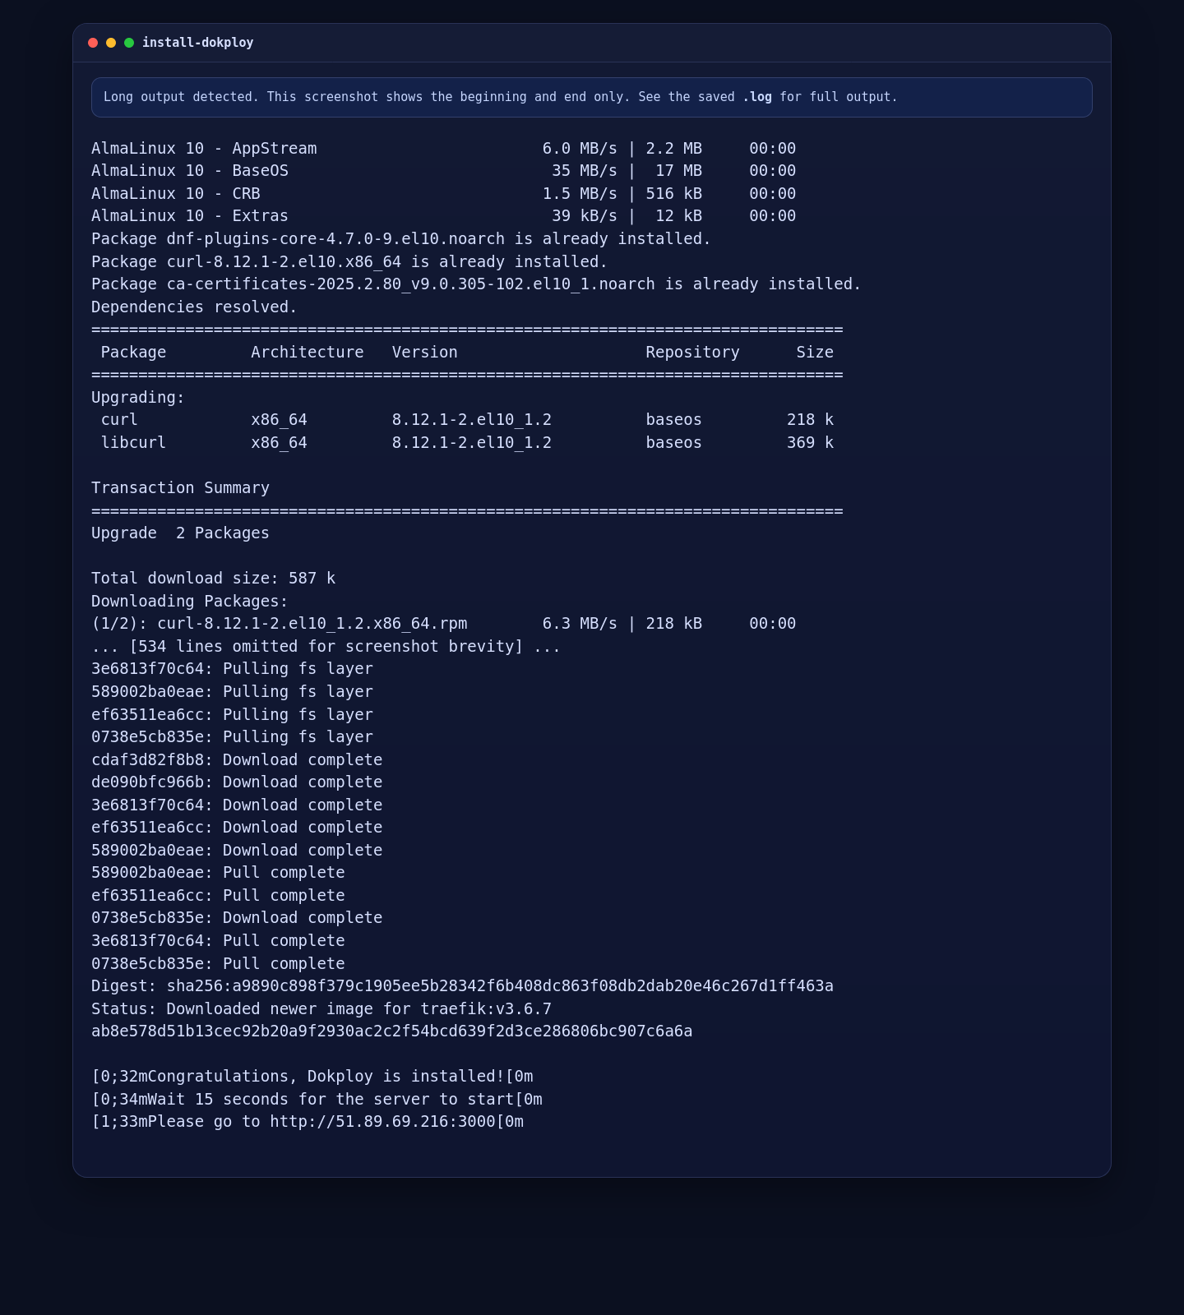The height and width of the screenshot is (1315, 1184).
Task: Click 'Status: Downloaded newer image for traefik:v3.6.7'
Action: tap(321, 1009)
